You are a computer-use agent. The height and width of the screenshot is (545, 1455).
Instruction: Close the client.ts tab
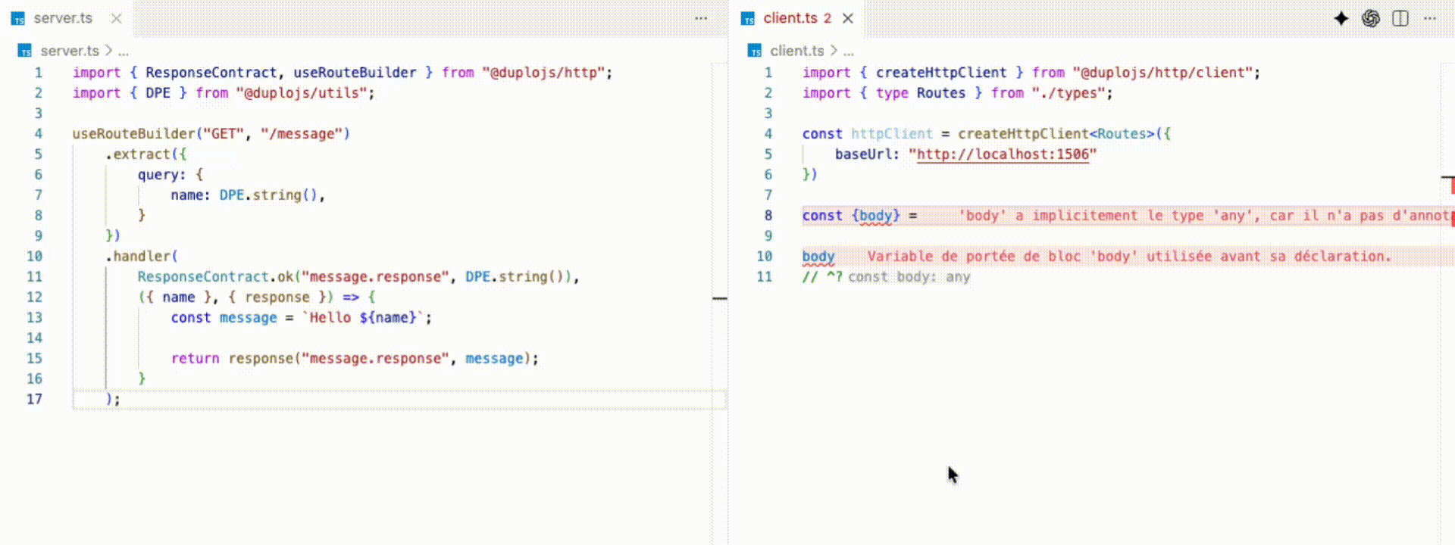[x=848, y=18]
